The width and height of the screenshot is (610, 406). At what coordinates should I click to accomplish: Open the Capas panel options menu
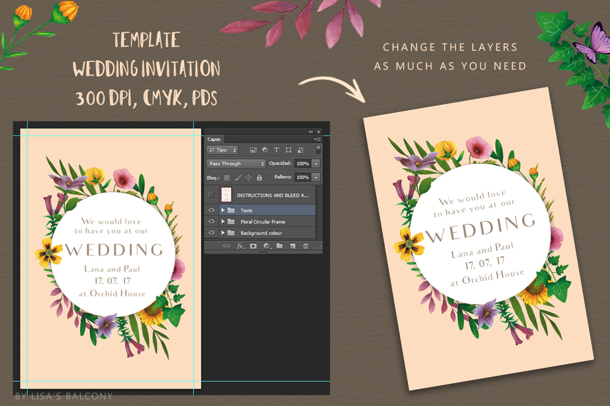[317, 139]
